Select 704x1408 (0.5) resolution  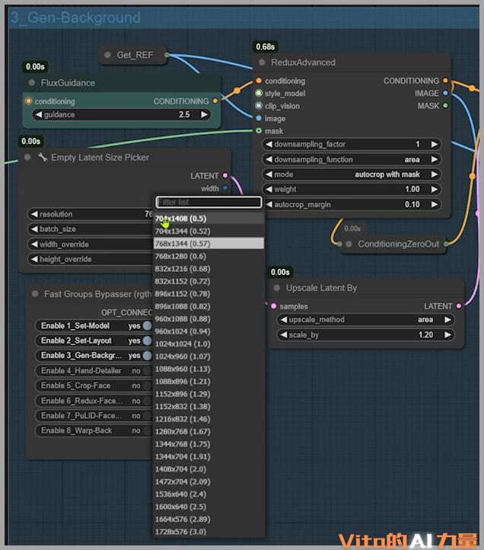coord(209,219)
